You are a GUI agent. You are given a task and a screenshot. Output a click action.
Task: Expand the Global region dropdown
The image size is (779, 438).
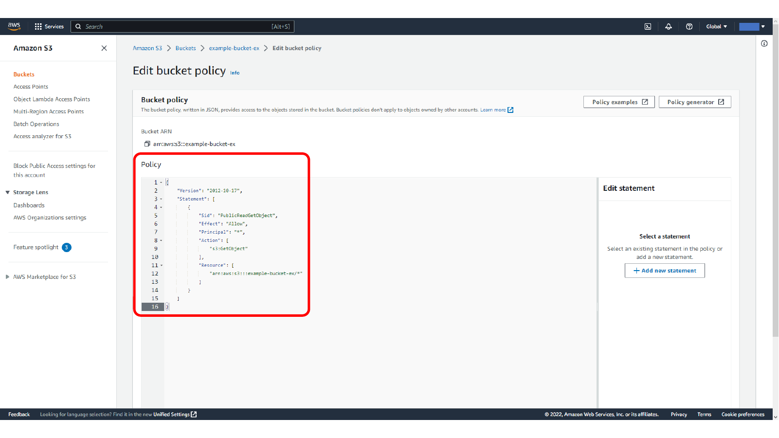click(x=716, y=27)
